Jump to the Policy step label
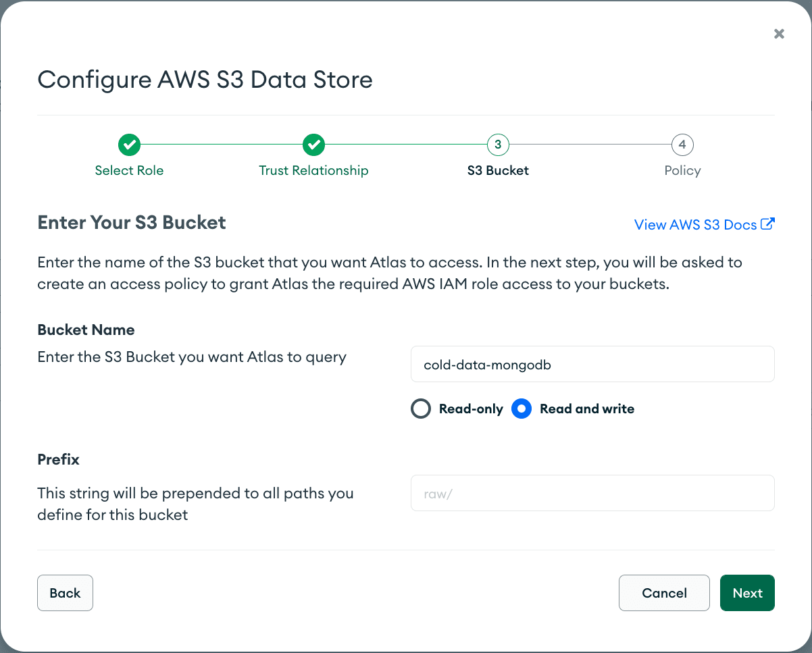 pyautogui.click(x=682, y=171)
